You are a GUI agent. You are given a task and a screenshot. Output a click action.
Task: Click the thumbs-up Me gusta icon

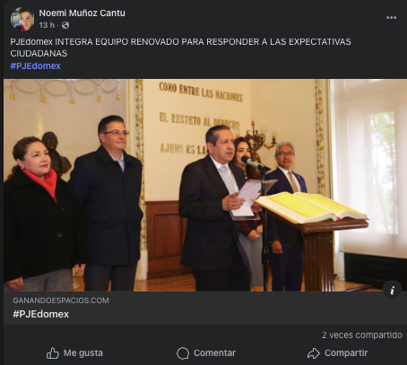pos(53,353)
